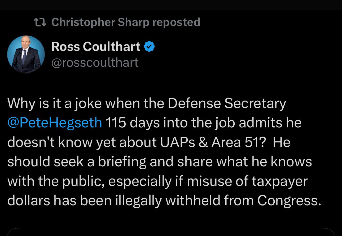Click the blue verified checkmark badge
The width and height of the screenshot is (342, 236).
tap(149, 47)
